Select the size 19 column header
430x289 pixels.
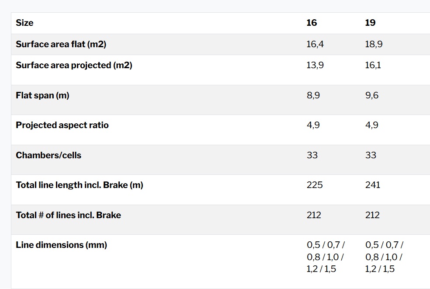[x=370, y=23]
